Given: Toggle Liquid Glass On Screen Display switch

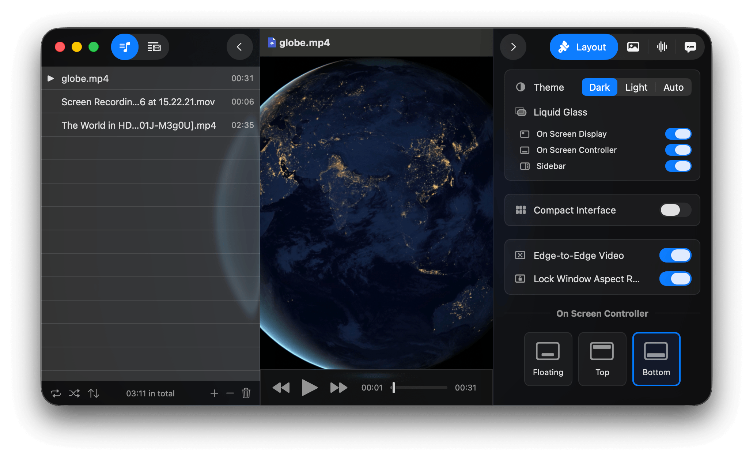Looking at the screenshot, I should coord(678,134).
